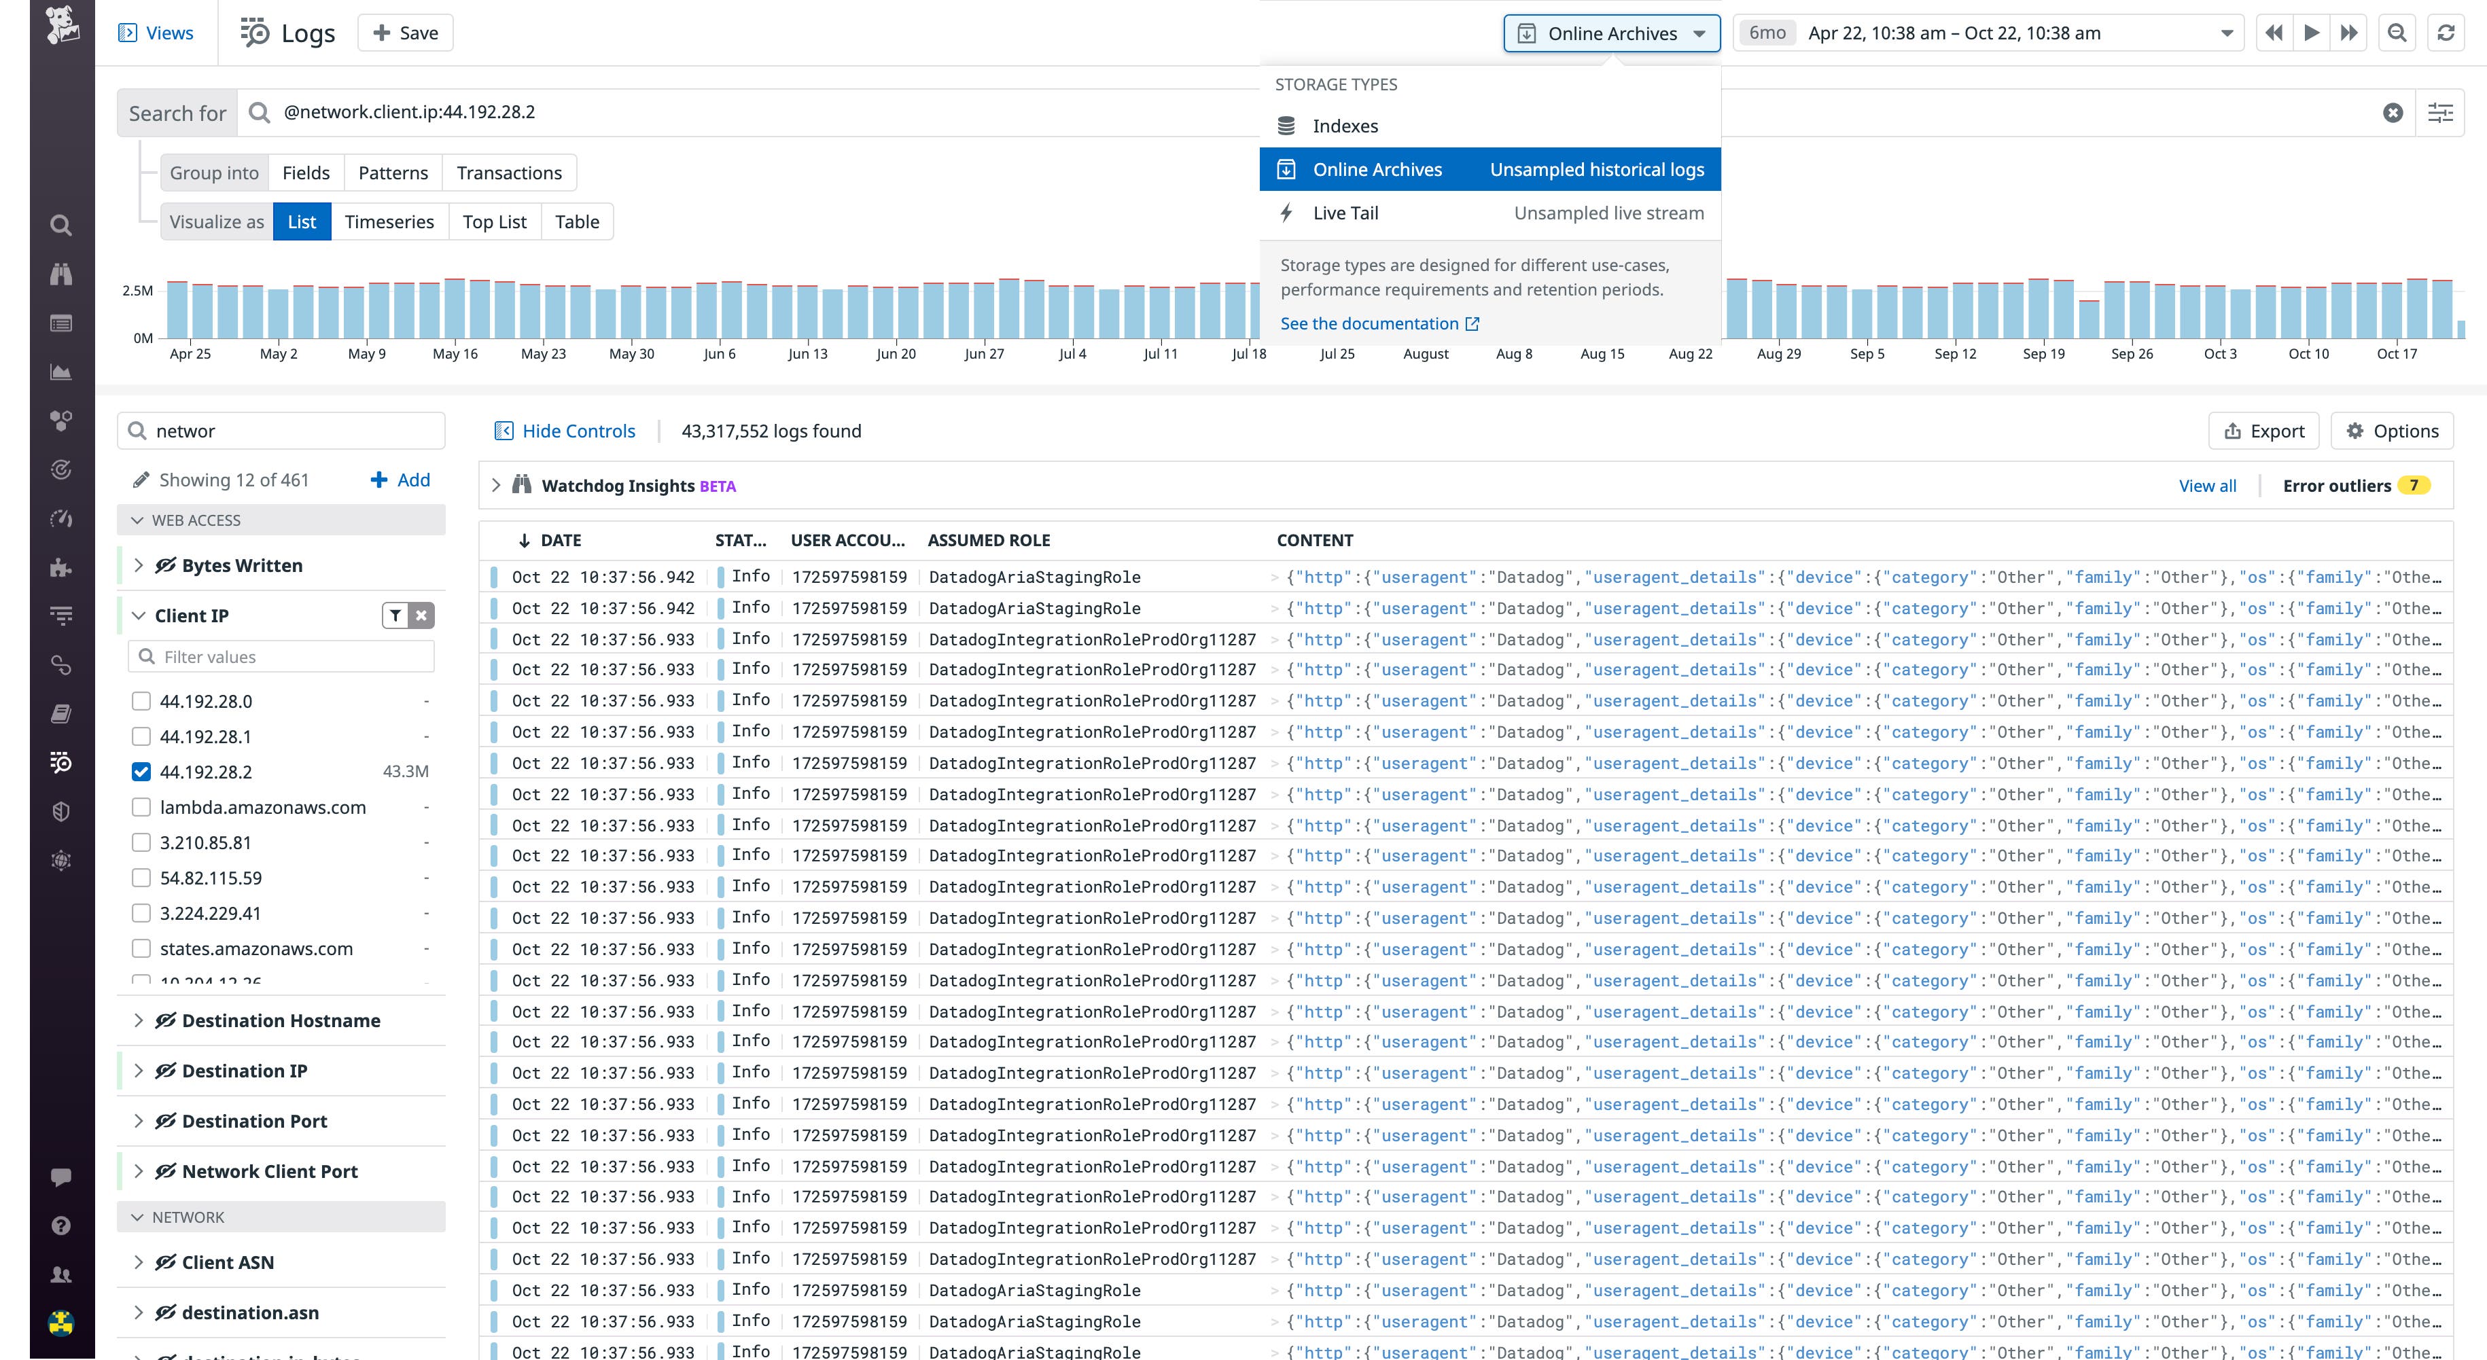Open search options sliders icon
The width and height of the screenshot is (2487, 1360).
click(2439, 113)
